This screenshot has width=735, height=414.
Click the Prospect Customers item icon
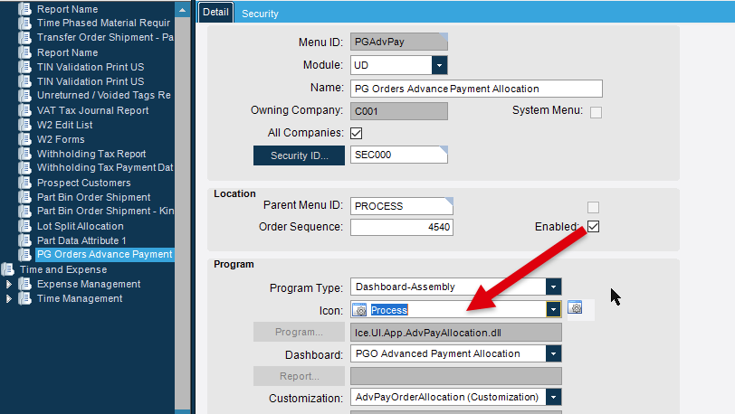pyautogui.click(x=24, y=183)
